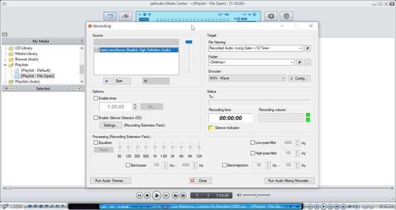Click the speaker volume icon
Screen dimensions: 396x210
[239, 195]
